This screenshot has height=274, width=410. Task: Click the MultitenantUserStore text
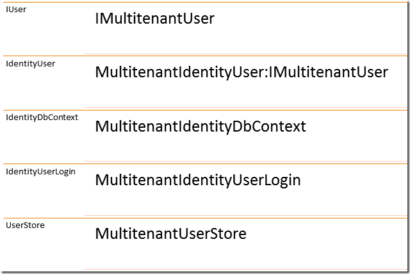click(171, 234)
